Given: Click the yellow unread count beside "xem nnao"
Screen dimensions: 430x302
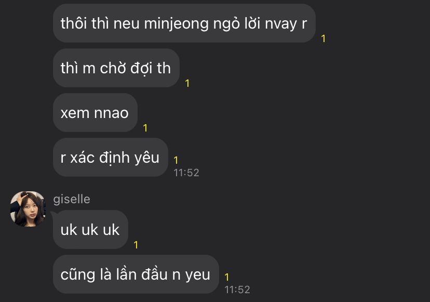Looking at the screenshot, I should [145, 128].
